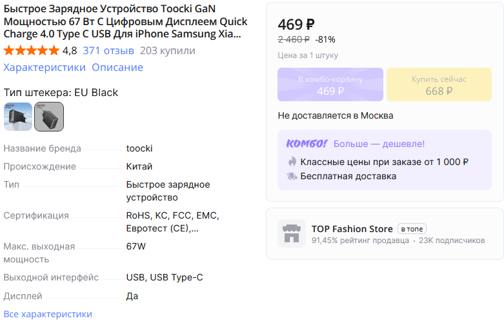Screen dimensions: 504x323
Task: Add to combo cart for 469 ₽
Action: (330, 85)
